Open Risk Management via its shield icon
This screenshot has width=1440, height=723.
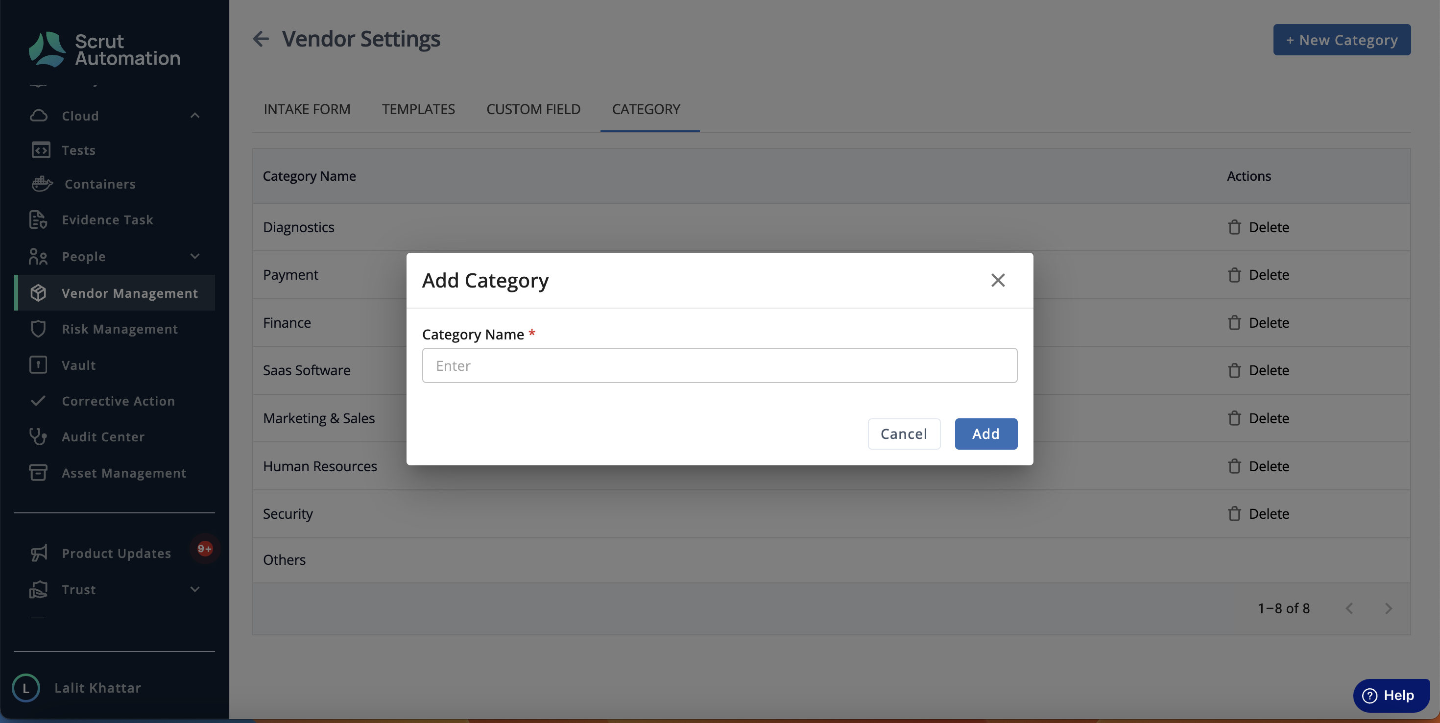(x=38, y=329)
